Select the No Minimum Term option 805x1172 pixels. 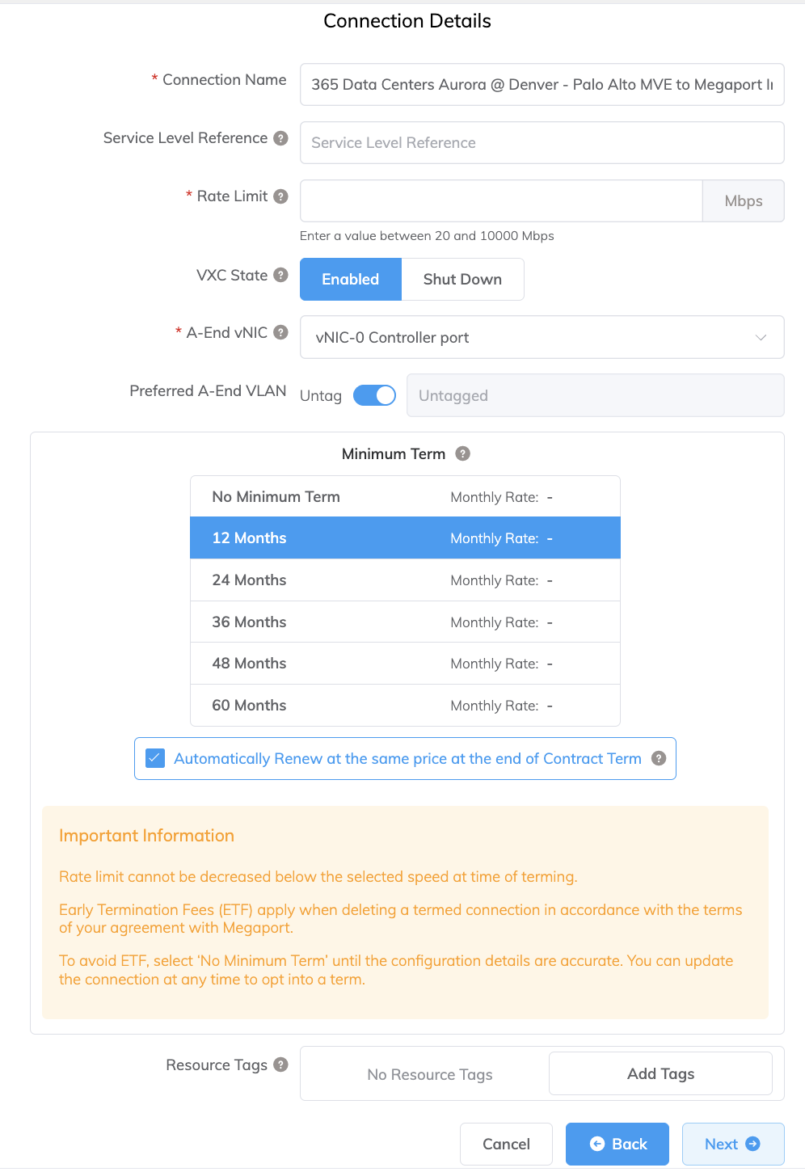click(404, 495)
